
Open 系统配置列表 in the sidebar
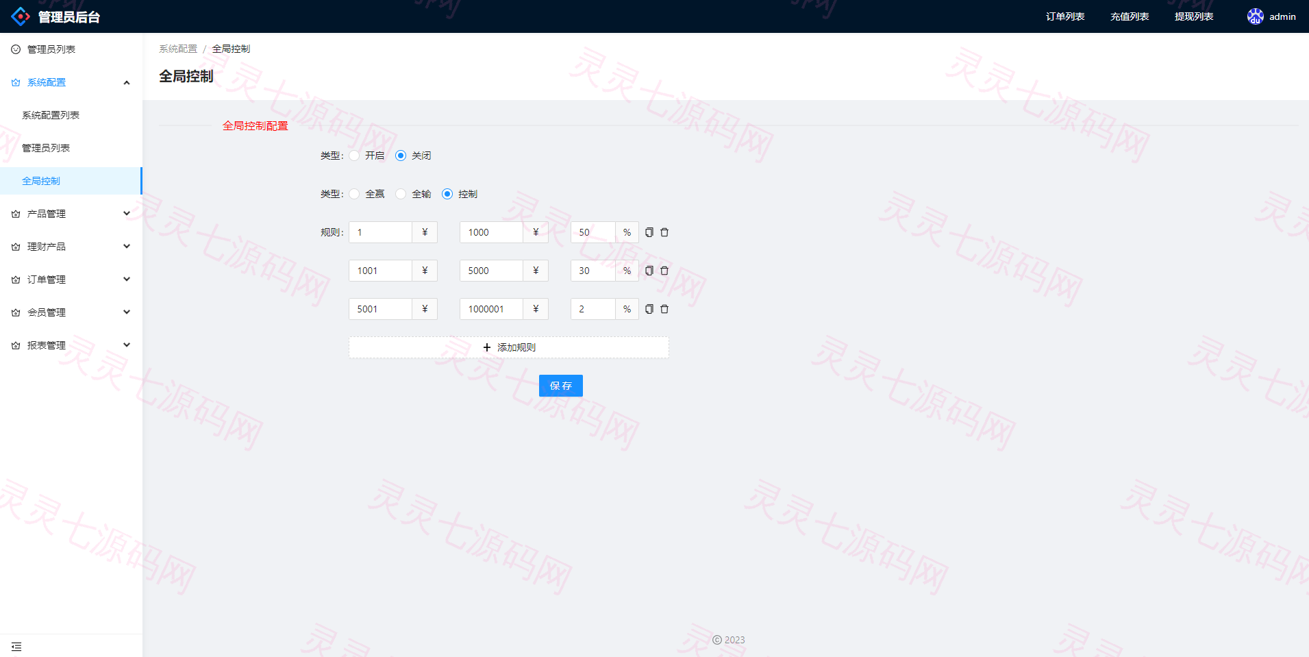tap(71, 115)
